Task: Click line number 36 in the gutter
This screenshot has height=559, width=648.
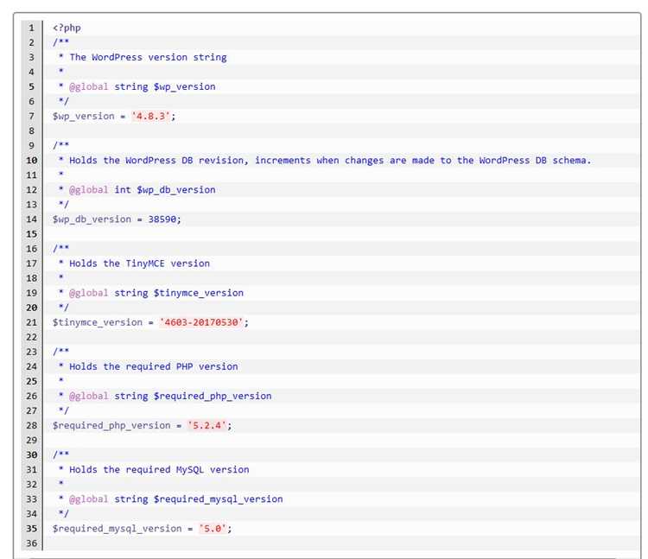Action: 31,543
